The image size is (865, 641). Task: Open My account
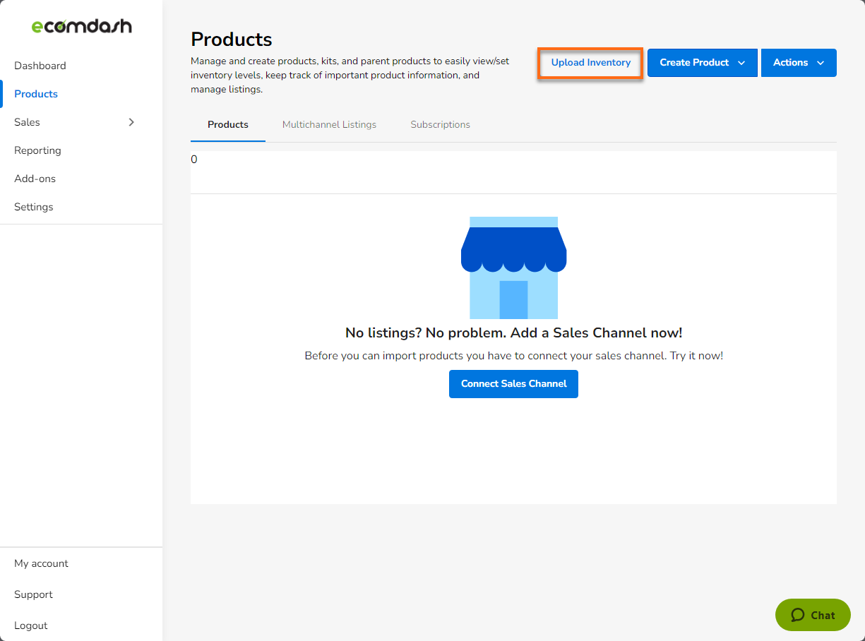pyautogui.click(x=41, y=563)
